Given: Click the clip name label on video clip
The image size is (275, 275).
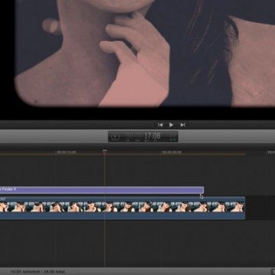Looking at the screenshot, I should [x=3, y=199].
